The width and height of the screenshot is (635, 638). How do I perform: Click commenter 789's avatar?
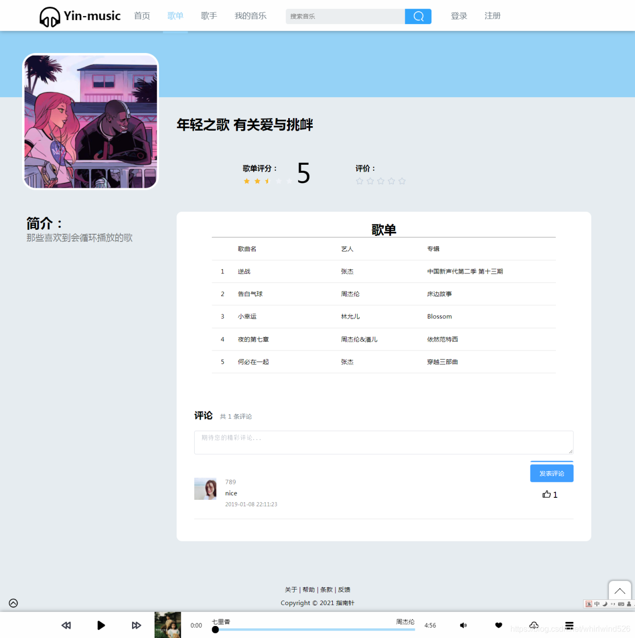tap(205, 489)
